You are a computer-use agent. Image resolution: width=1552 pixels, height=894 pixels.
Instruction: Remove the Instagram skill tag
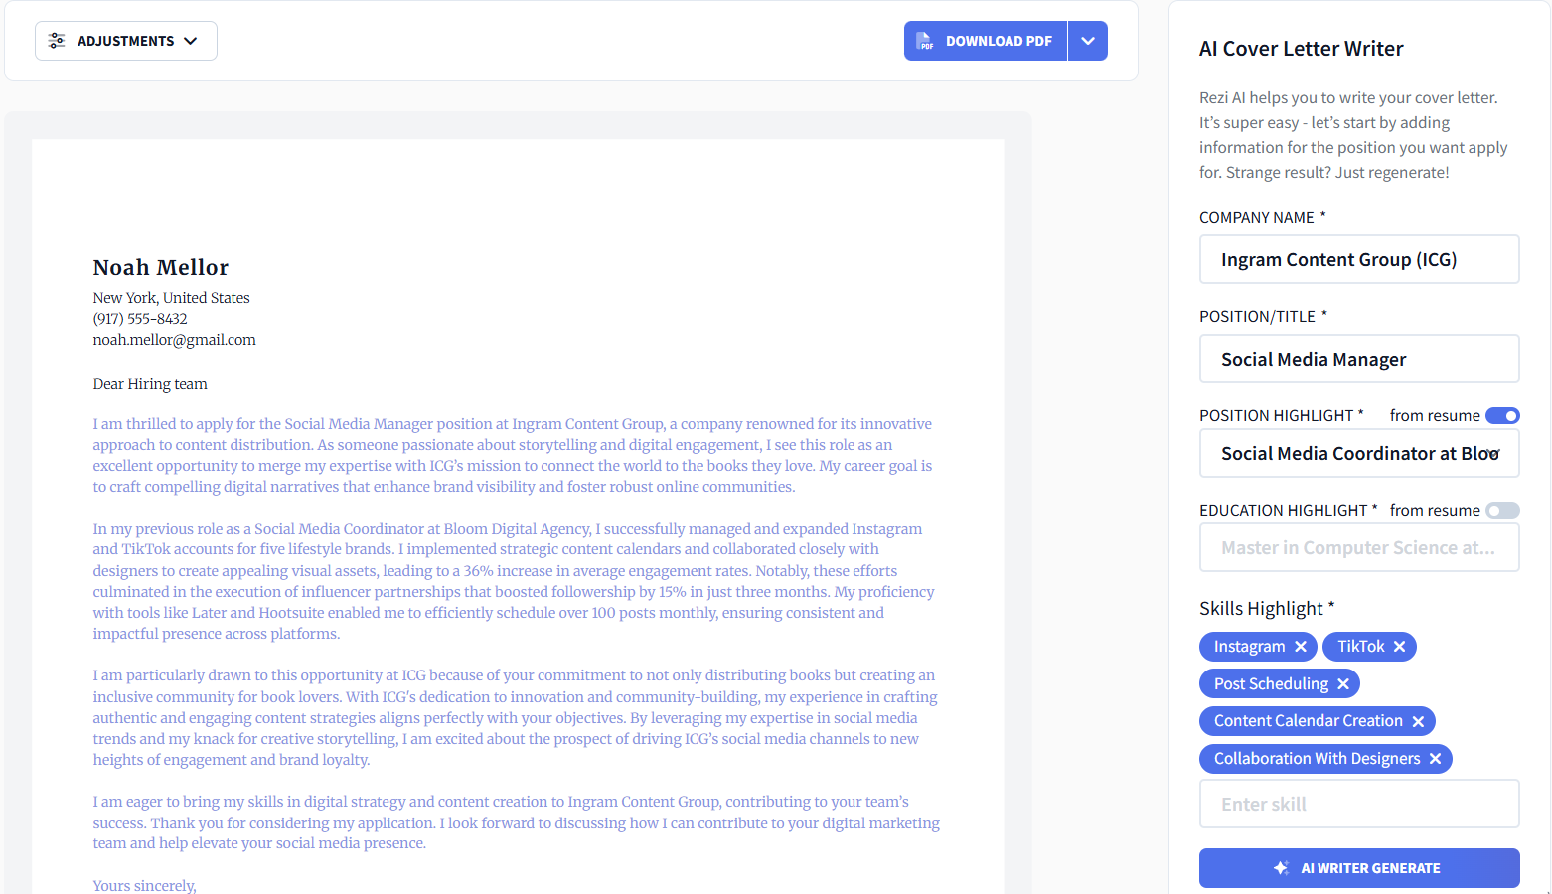[x=1303, y=646]
